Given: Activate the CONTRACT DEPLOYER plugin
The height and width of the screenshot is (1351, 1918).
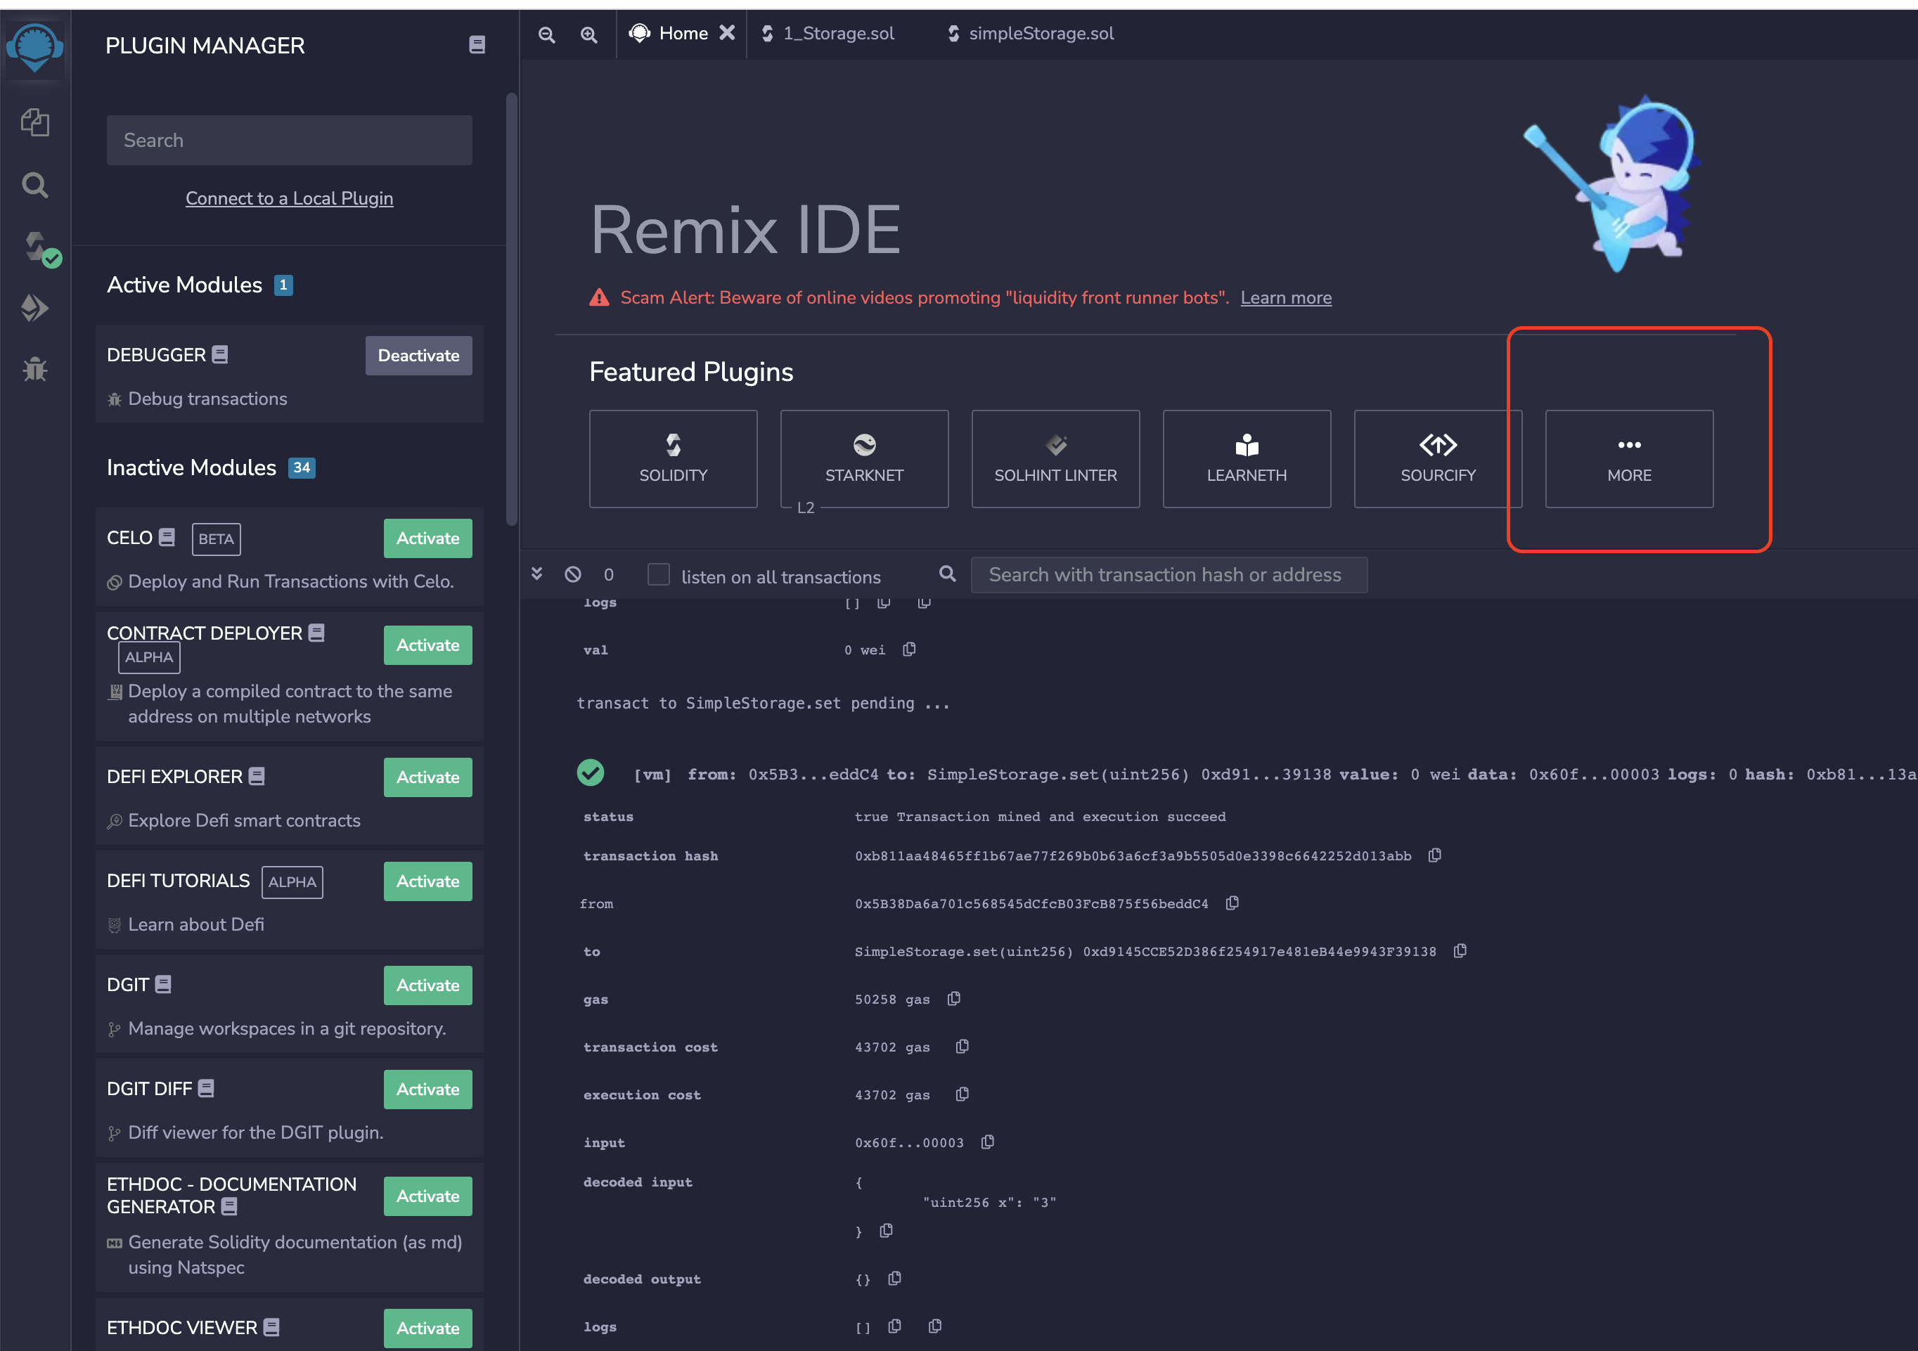Looking at the screenshot, I should (427, 645).
